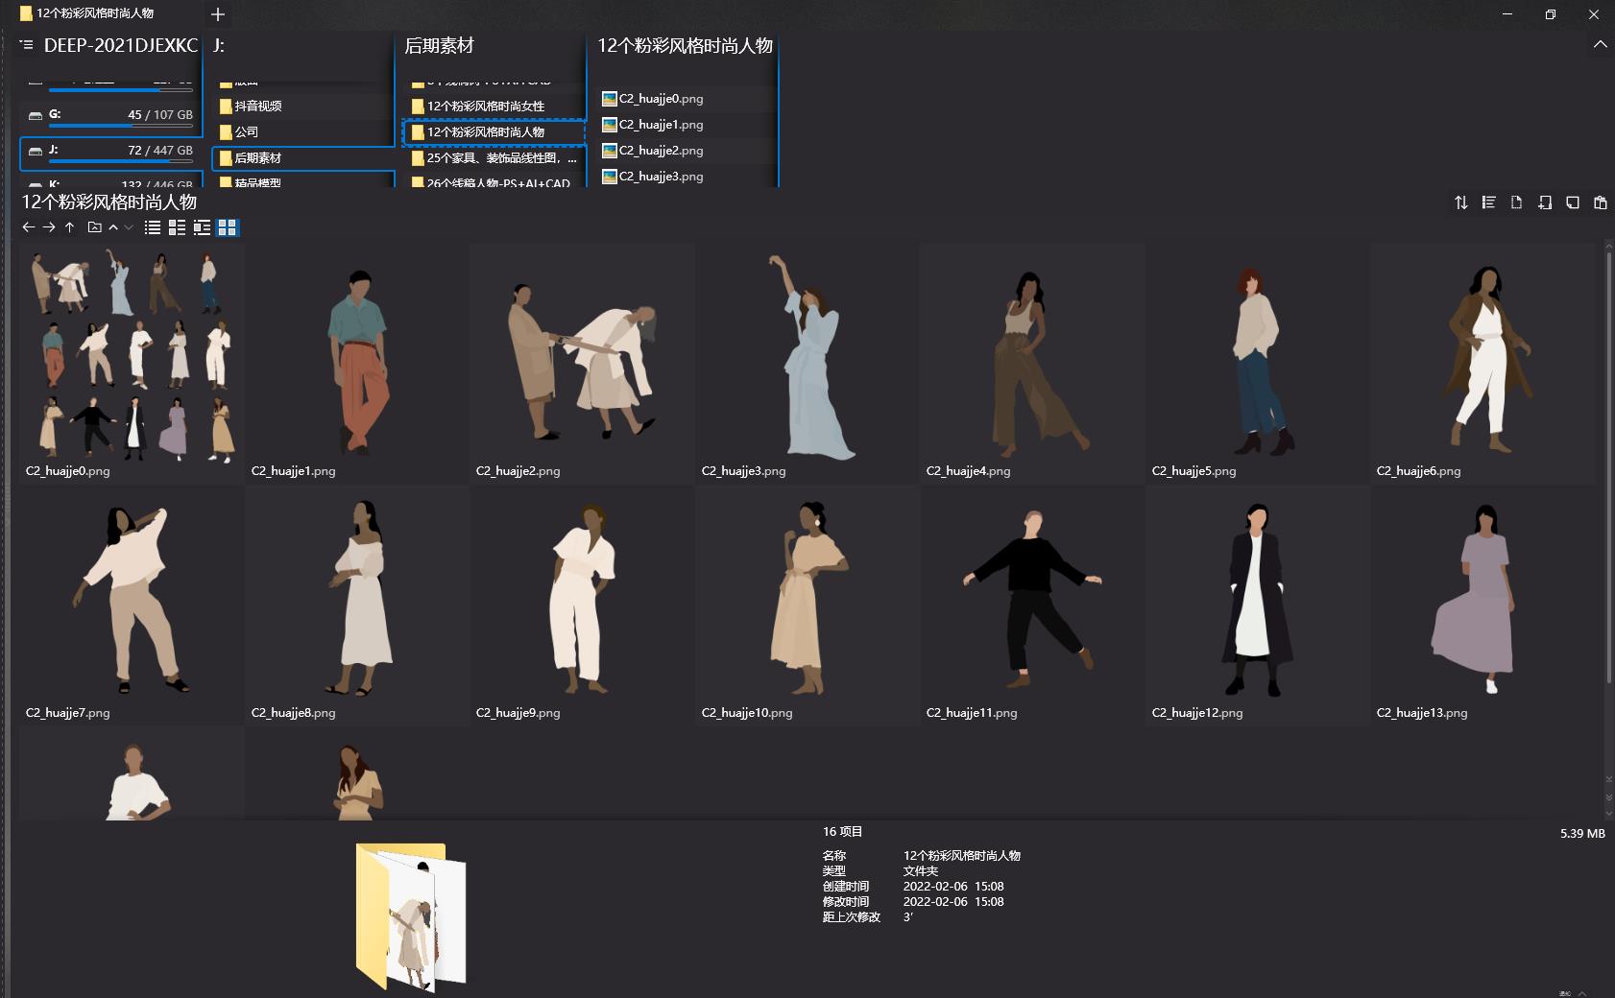Click the G: drive usage bar
Image resolution: width=1615 pixels, height=998 pixels.
click(120, 125)
